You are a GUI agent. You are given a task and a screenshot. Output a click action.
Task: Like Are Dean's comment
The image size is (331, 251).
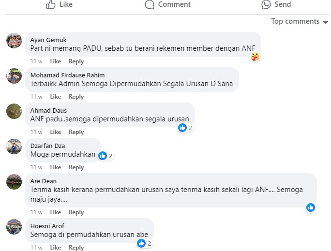coord(56,212)
